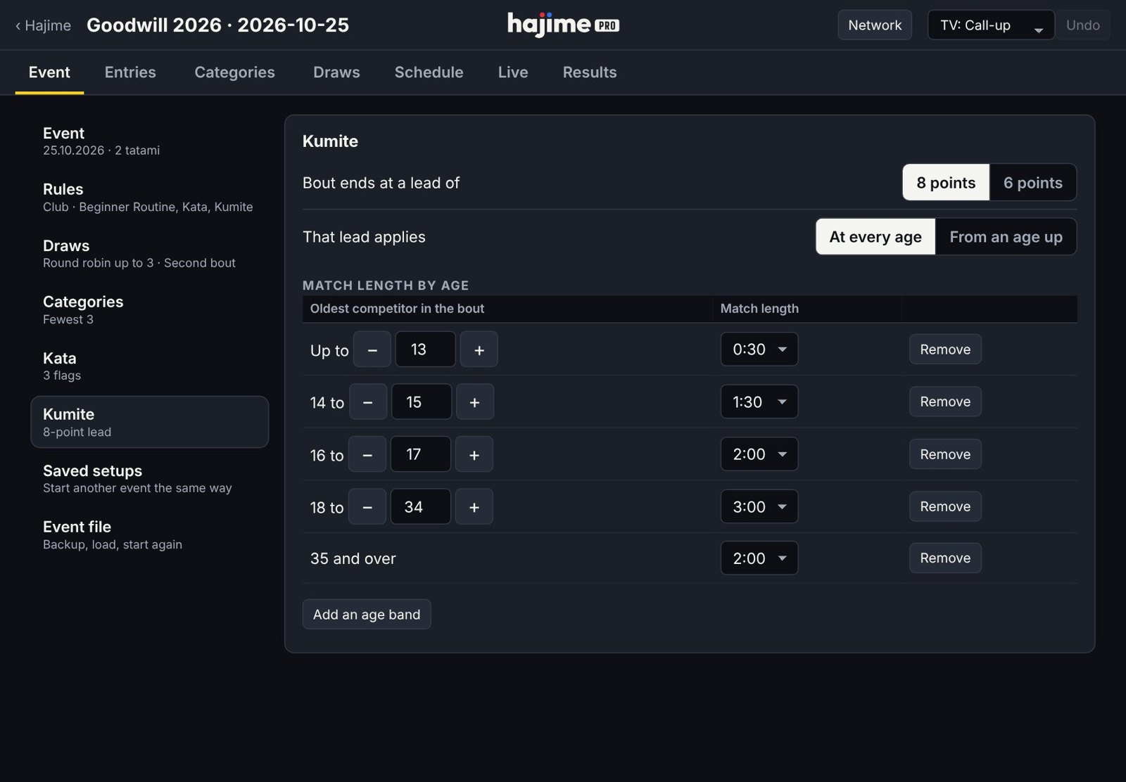This screenshot has width=1126, height=782.
Task: Choose 'At every age' option
Action: pyautogui.click(x=875, y=237)
